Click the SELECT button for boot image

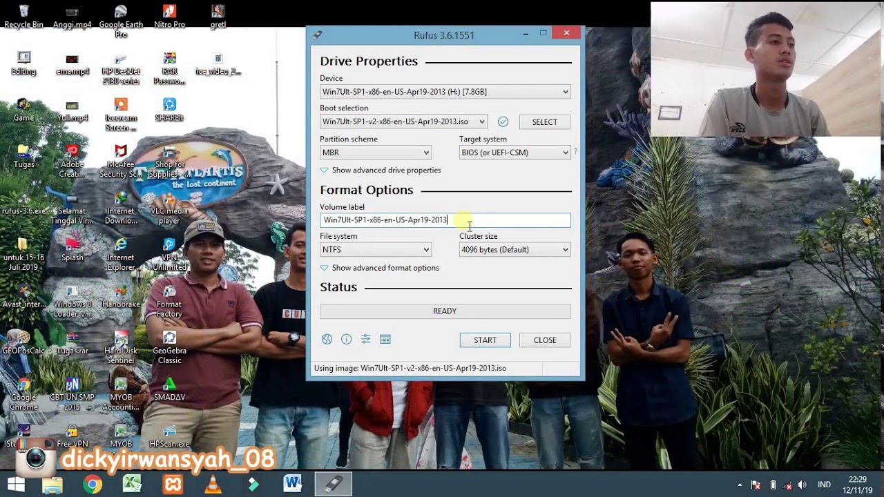pos(545,121)
